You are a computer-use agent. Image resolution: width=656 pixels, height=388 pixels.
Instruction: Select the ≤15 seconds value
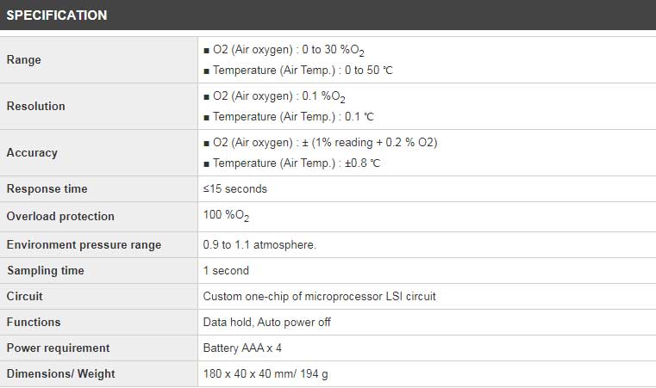235,189
